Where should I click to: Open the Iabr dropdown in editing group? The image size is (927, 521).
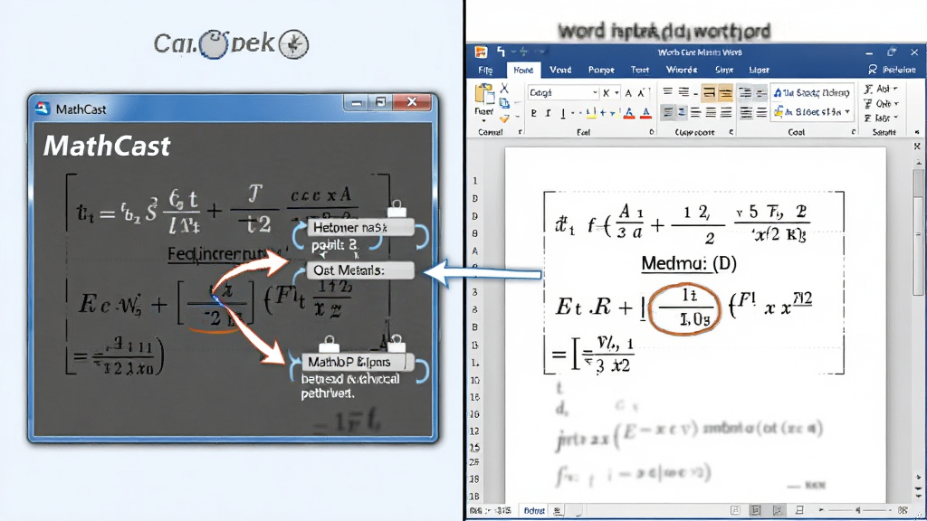pyautogui.click(x=881, y=118)
